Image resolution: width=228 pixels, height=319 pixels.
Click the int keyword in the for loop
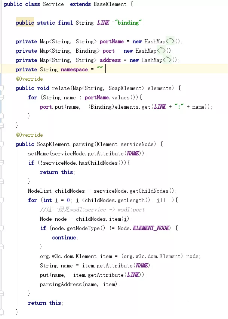[x=47, y=200]
